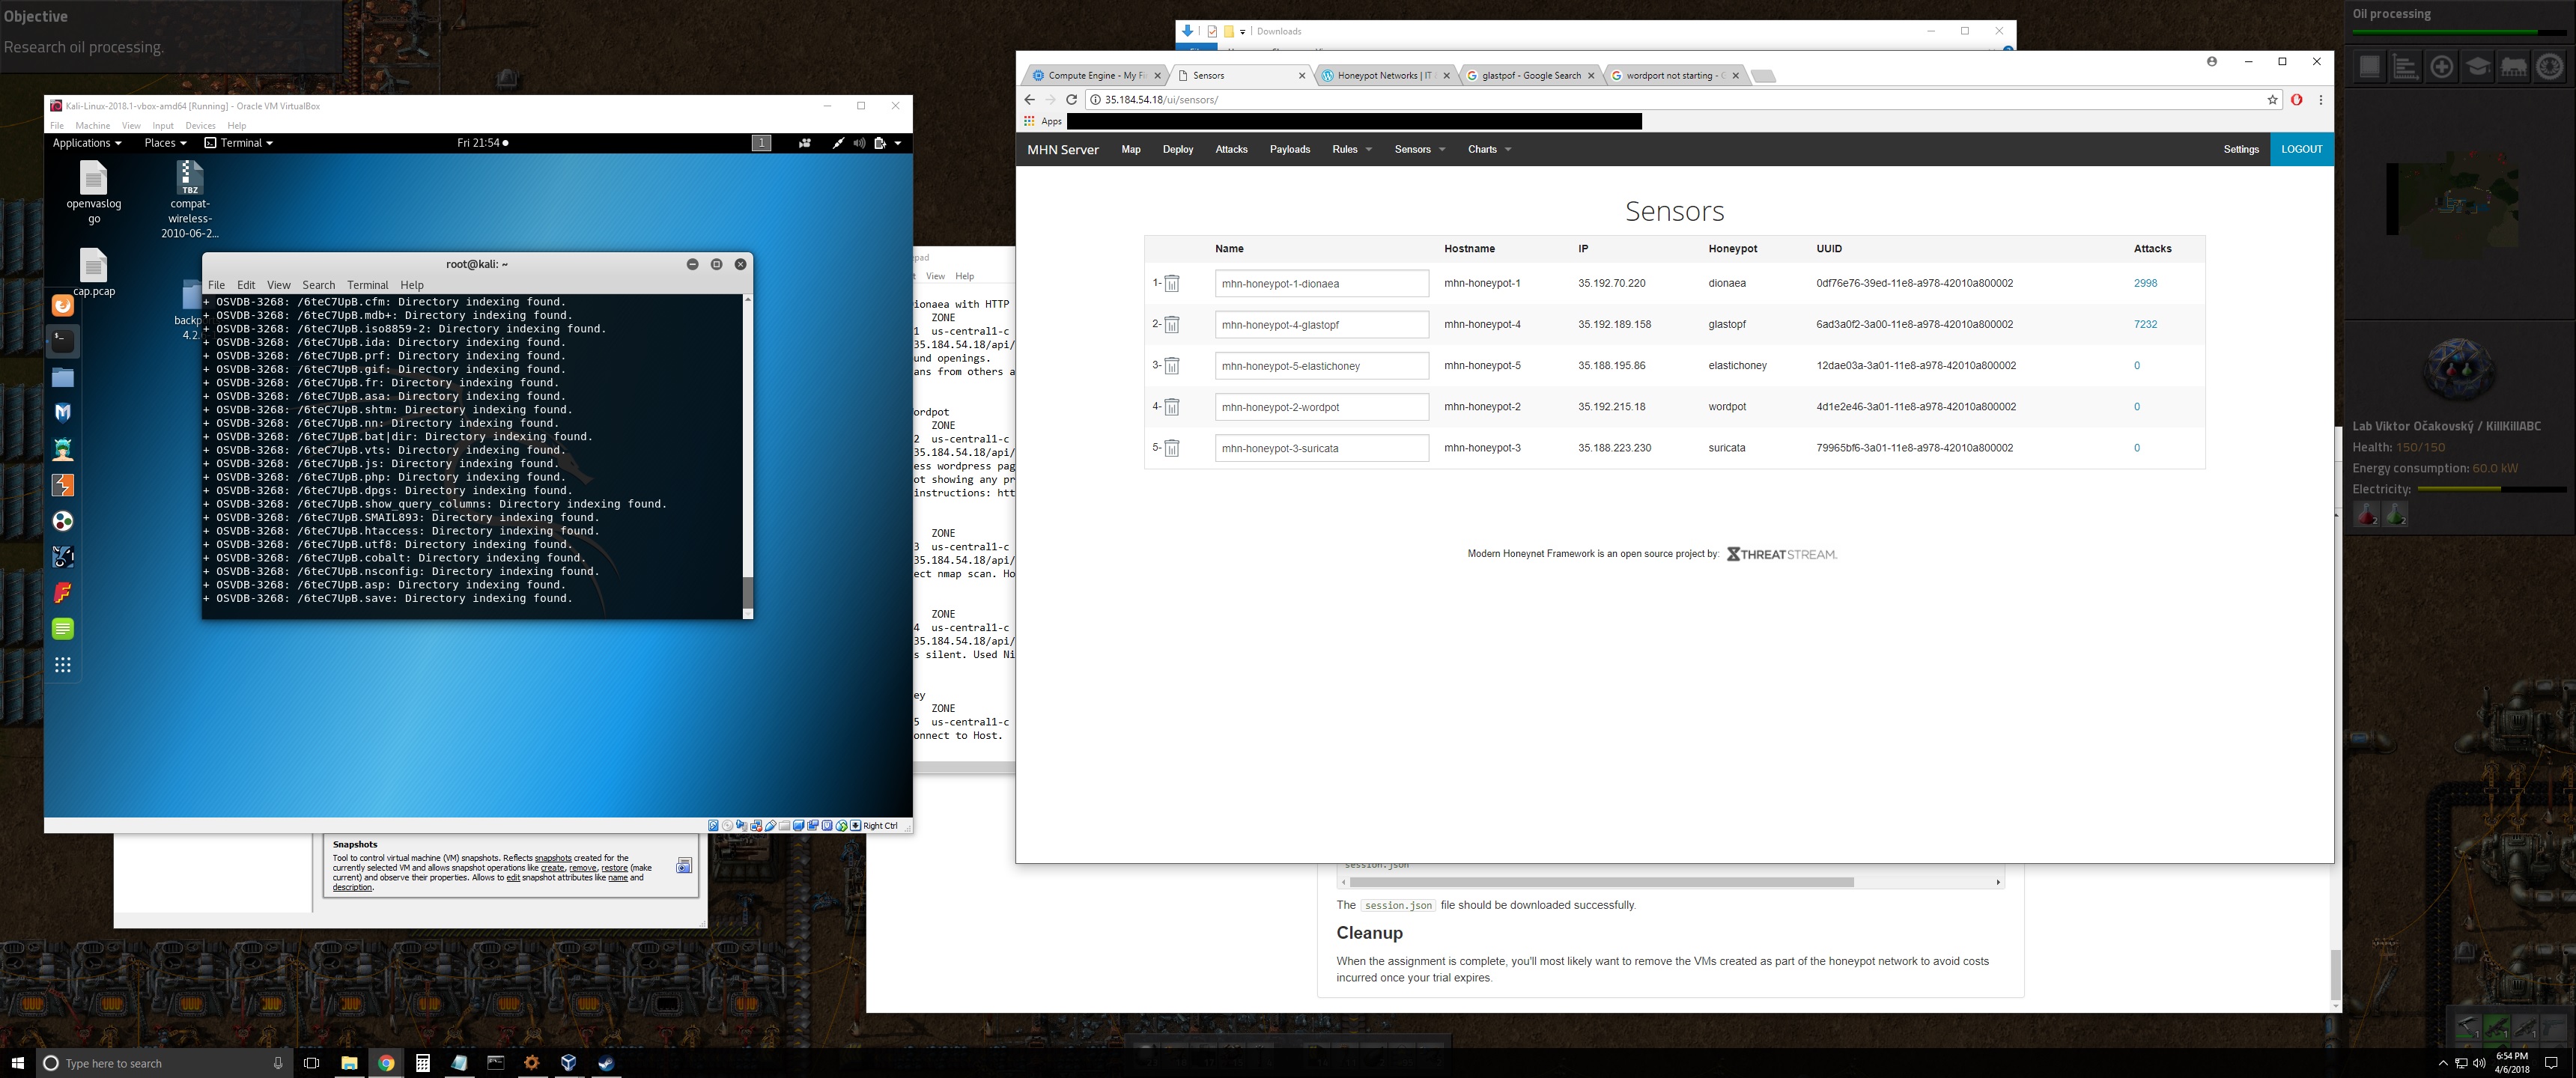Click the LOGOUT button

2301,149
